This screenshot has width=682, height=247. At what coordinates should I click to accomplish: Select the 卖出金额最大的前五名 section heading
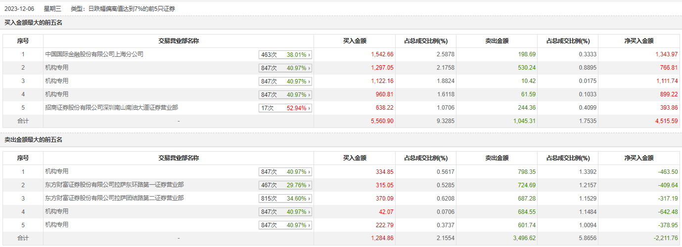(33, 140)
